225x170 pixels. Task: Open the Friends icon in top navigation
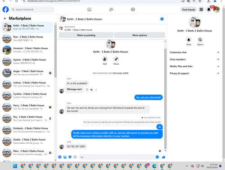pos(111,9)
